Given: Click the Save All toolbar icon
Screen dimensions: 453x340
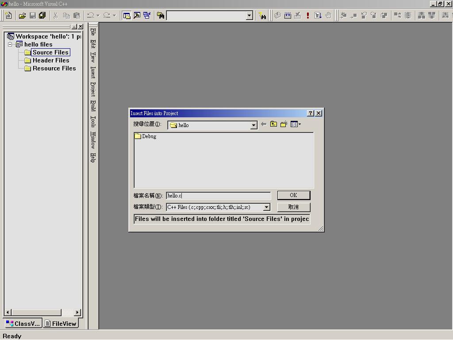Looking at the screenshot, I should (42, 15).
